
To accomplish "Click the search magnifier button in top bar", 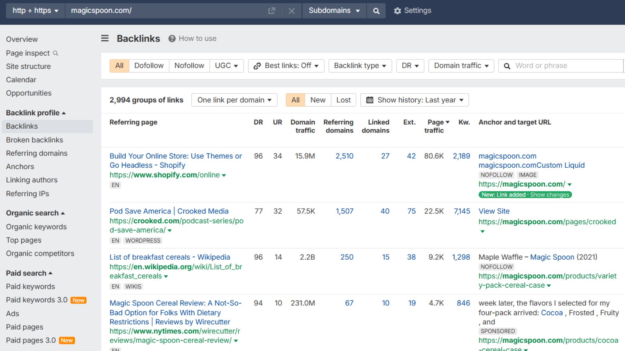I will [376, 11].
